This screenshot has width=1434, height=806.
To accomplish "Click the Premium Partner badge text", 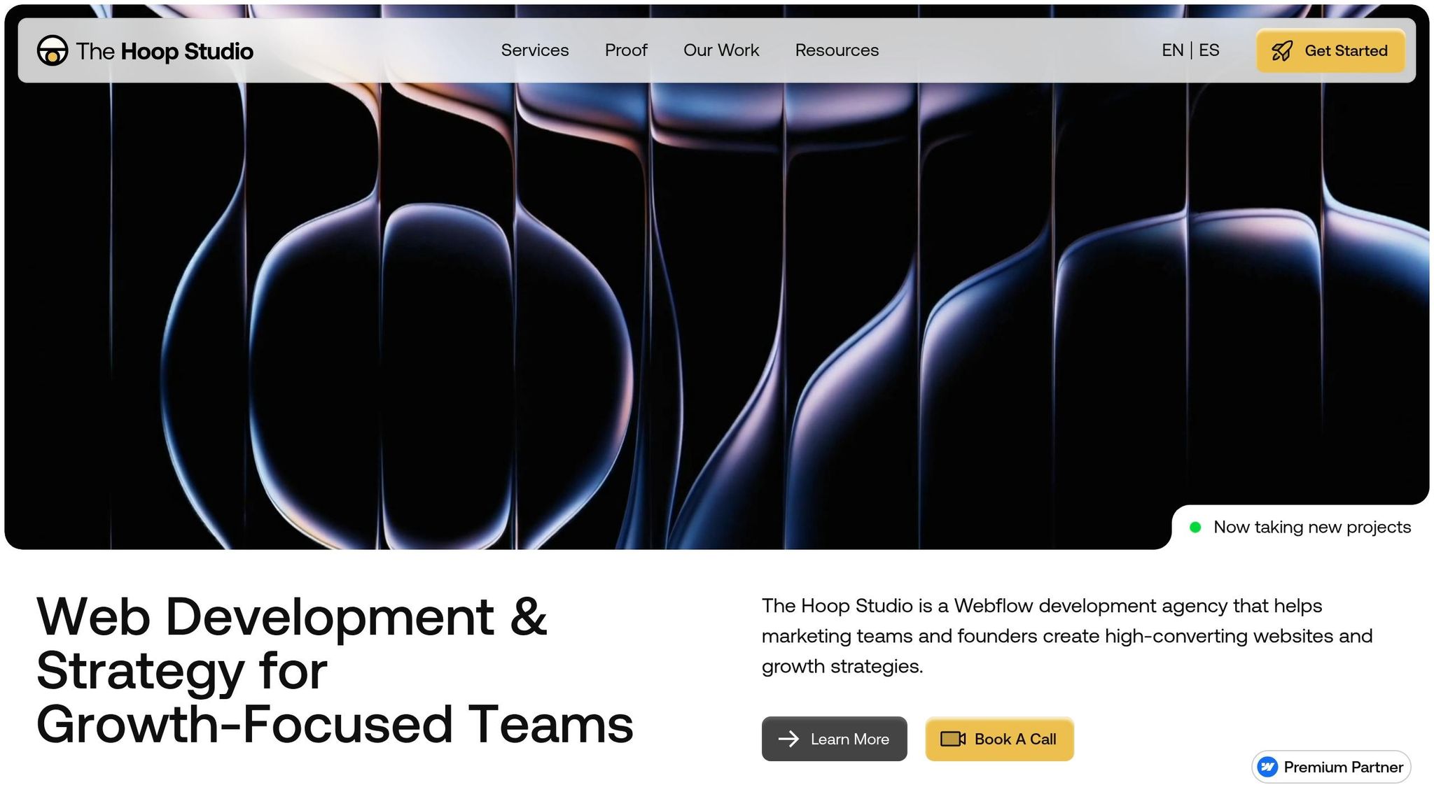I will (1343, 767).
